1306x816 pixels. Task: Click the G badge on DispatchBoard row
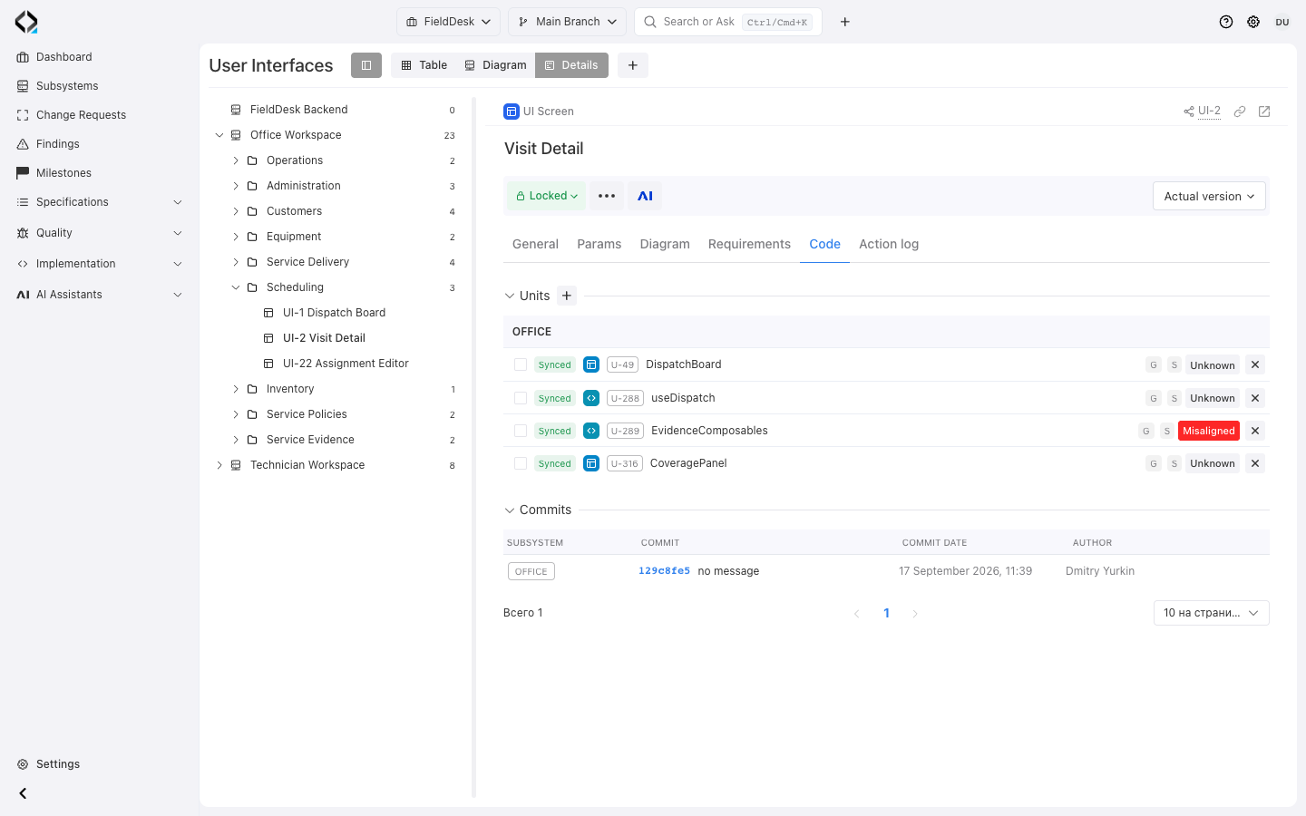(x=1154, y=365)
